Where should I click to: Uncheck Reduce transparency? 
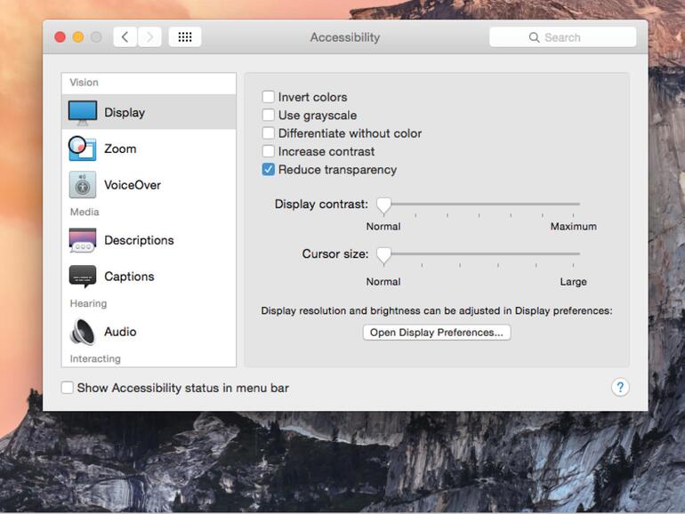[269, 170]
